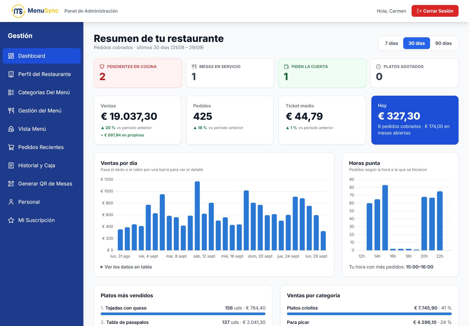The width and height of the screenshot is (469, 326).
Task: Click the Categorias Del Menú list icon
Action: point(11,92)
